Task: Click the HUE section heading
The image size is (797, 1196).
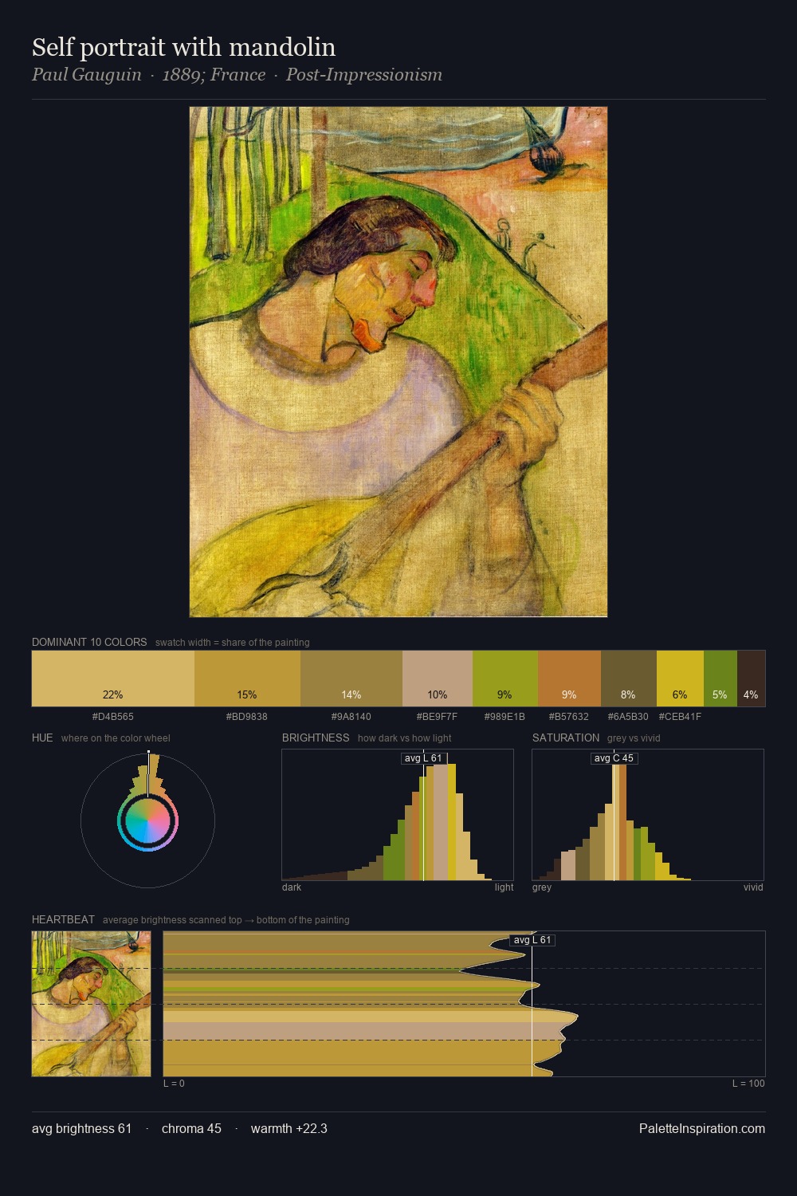Action: point(42,738)
